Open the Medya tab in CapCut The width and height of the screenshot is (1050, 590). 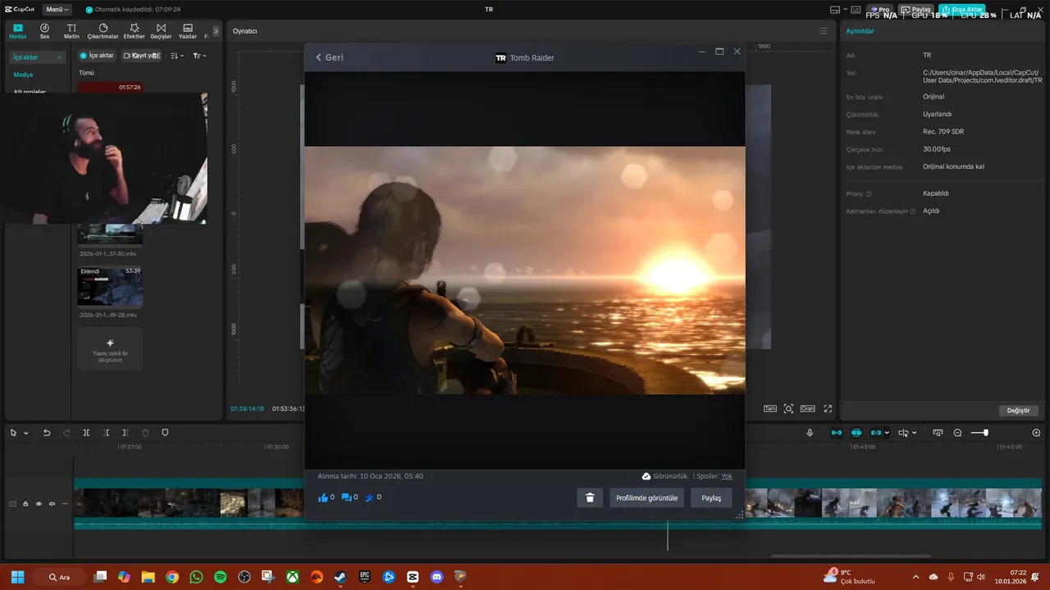click(x=18, y=31)
